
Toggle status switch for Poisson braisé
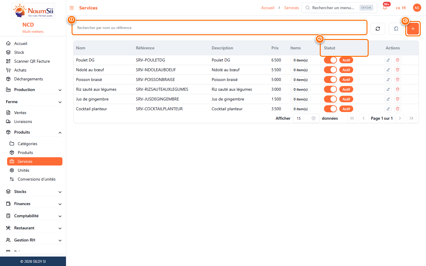[x=330, y=80]
